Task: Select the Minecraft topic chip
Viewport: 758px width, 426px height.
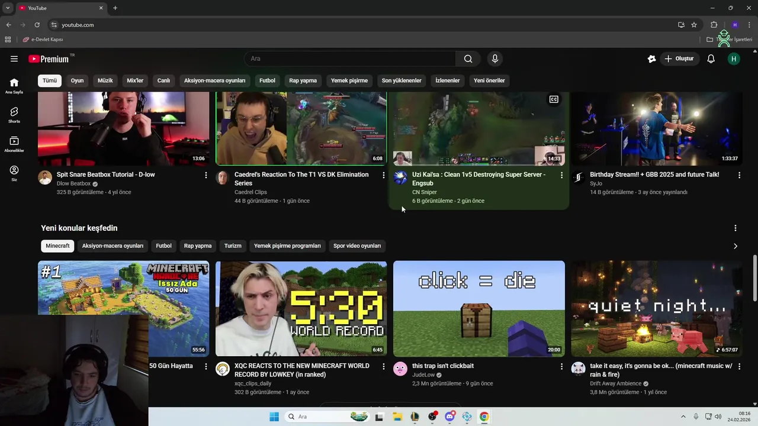Action: (x=57, y=246)
